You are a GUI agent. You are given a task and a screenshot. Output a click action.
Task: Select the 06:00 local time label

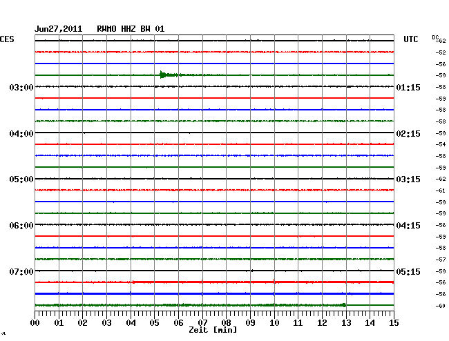coord(21,226)
